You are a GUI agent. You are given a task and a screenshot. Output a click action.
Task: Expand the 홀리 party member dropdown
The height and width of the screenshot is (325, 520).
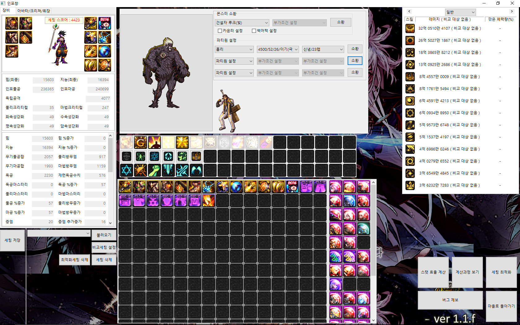click(x=234, y=50)
